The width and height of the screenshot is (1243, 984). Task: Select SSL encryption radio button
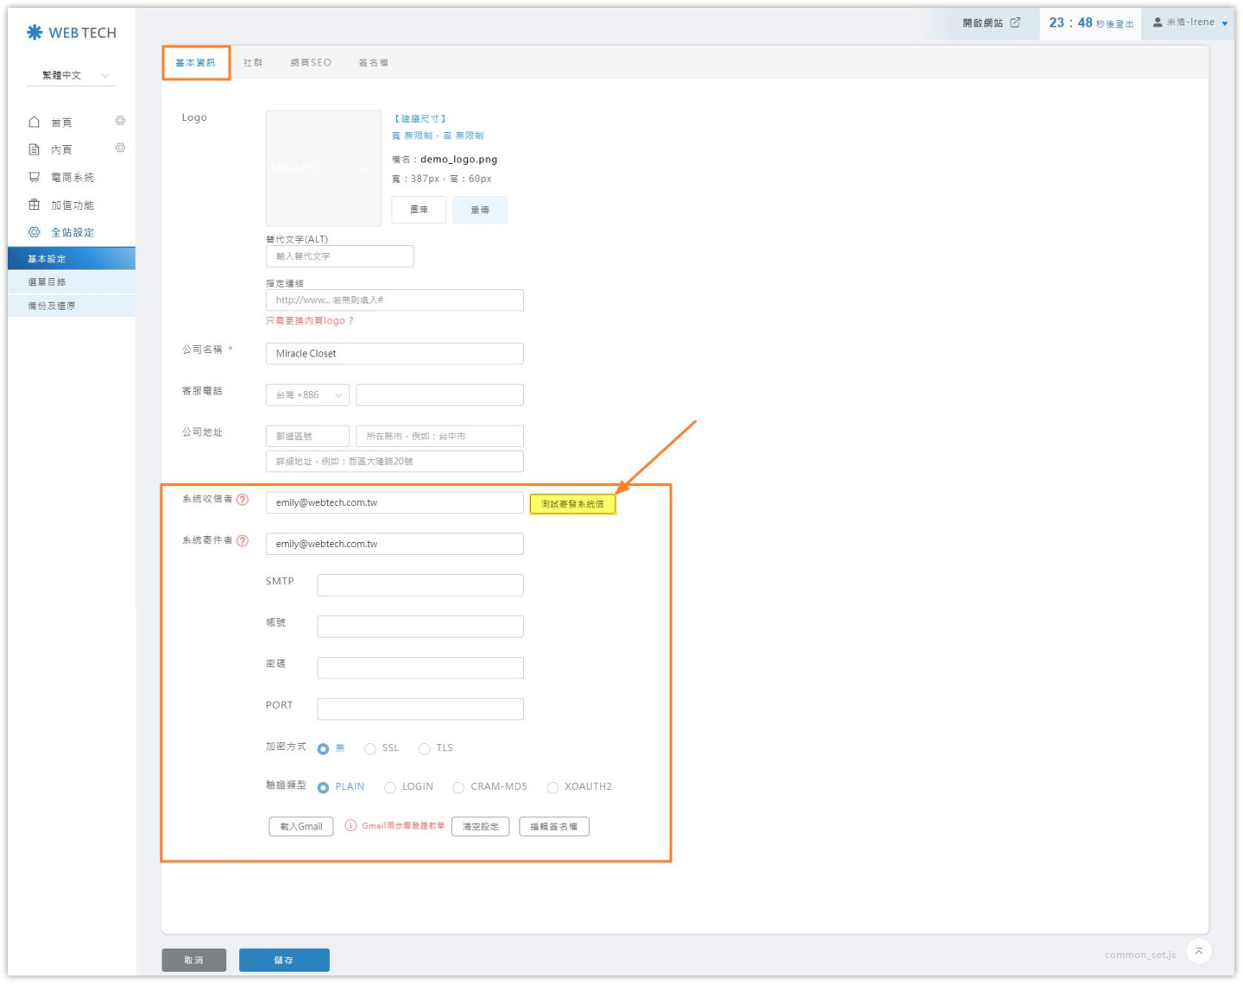370,749
